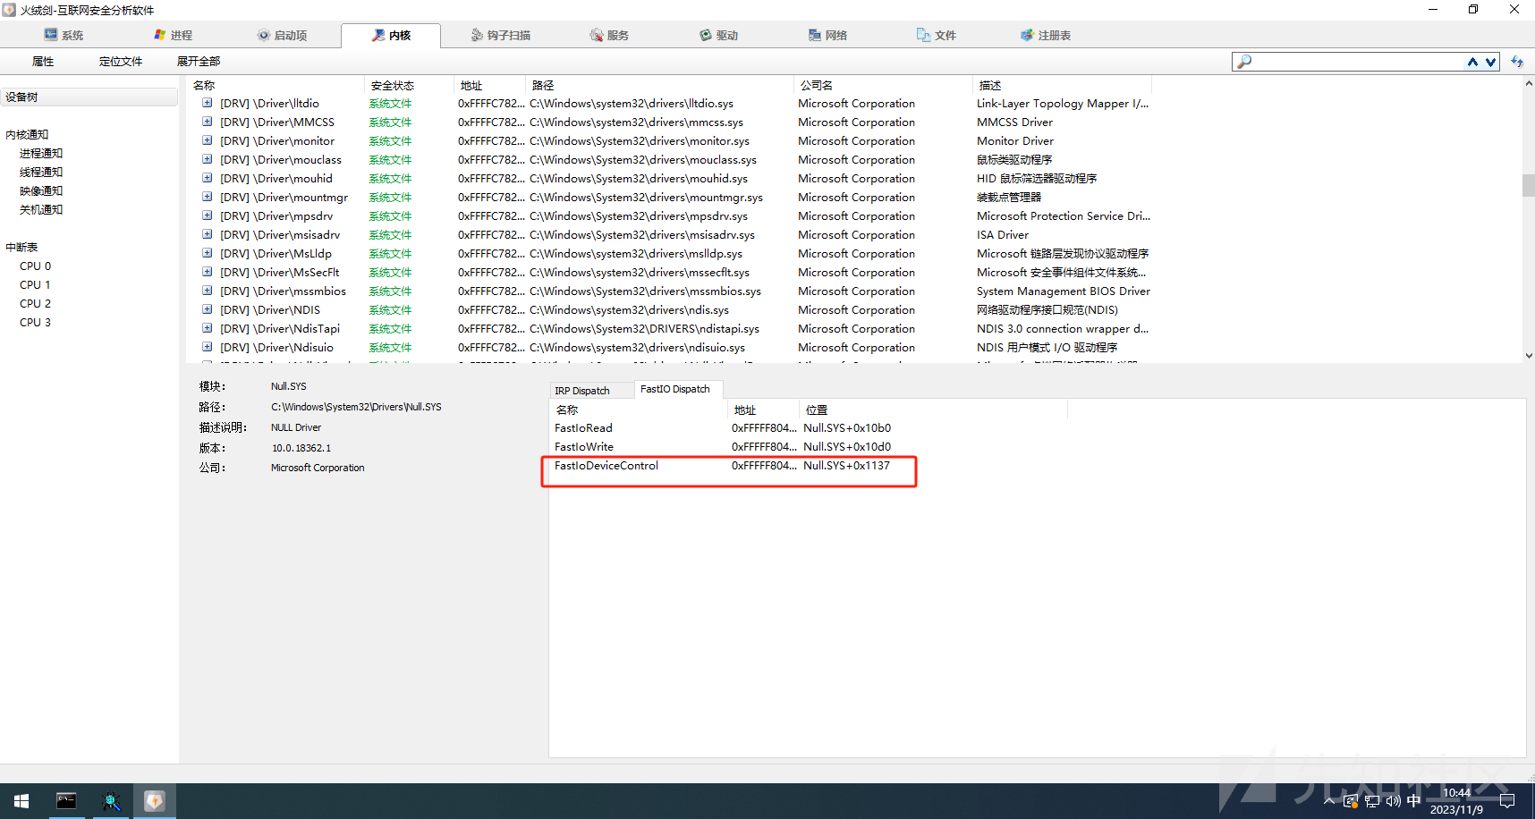Open the 启动项 tab
Screen dimensions: 1535x819
[x=282, y=36]
